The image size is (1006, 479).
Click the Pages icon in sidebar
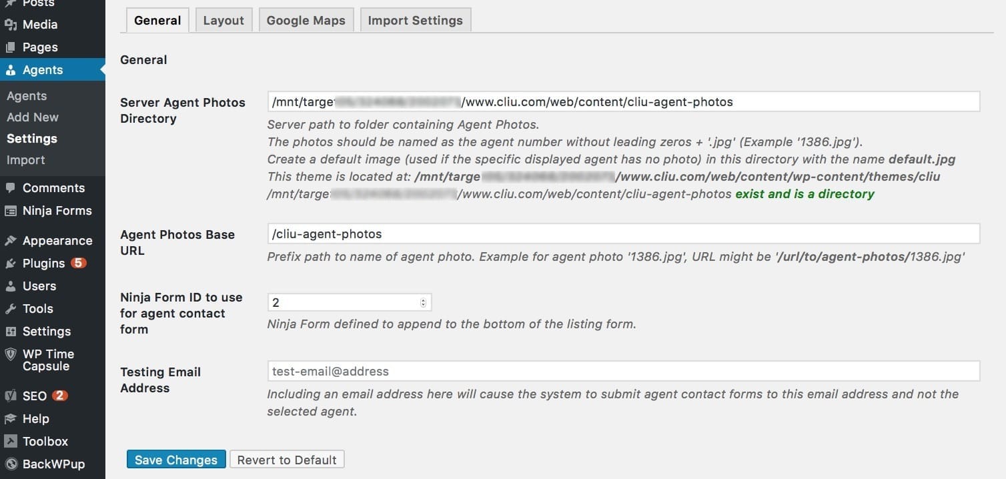click(11, 47)
